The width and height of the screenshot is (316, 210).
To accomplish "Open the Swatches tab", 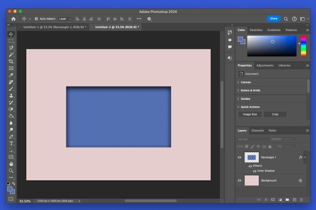I will pyautogui.click(x=256, y=30).
